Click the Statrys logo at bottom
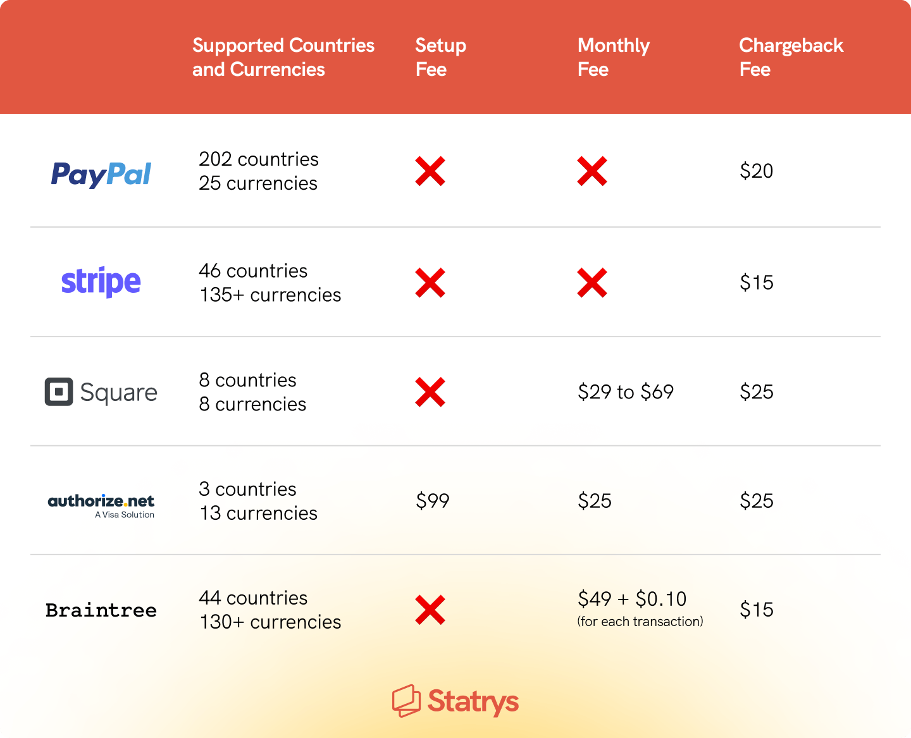911x738 pixels. pyautogui.click(x=455, y=701)
